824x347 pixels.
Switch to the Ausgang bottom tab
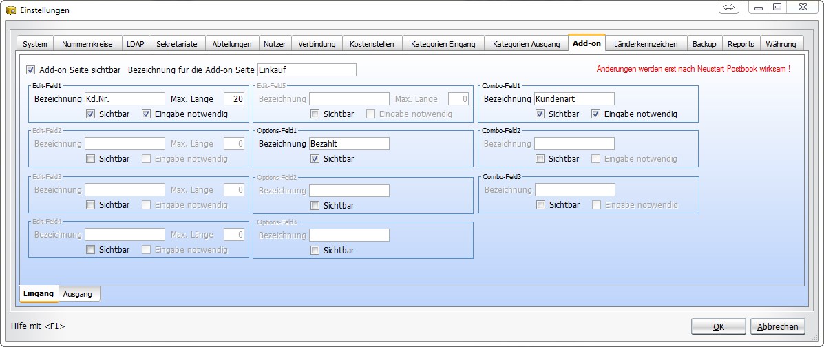78,295
